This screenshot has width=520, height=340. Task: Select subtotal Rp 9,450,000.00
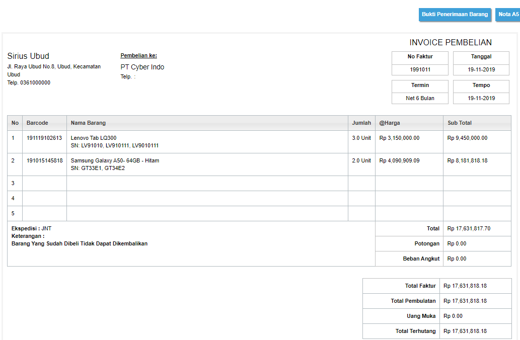click(x=467, y=138)
